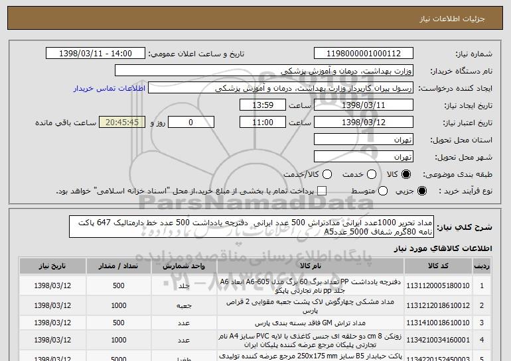Click the unit cell جلد in row 1
This screenshot has height=361, width=511.
pos(184,286)
